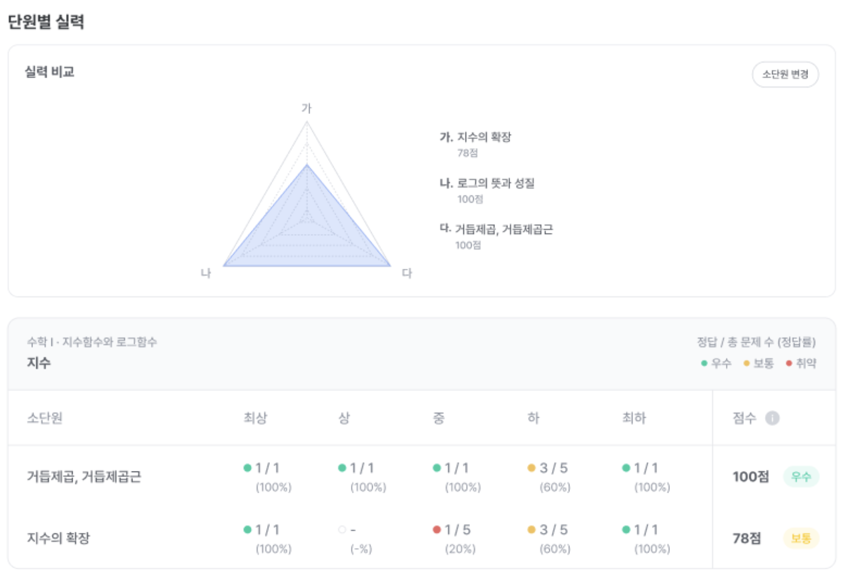Click the 가 vertex label on the radar chart

307,108
